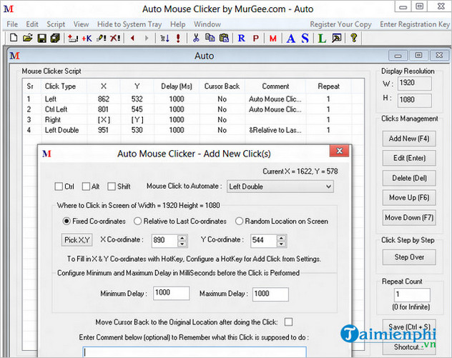Click the add new click toolbar icon
452x358 pixels.
tap(73, 38)
